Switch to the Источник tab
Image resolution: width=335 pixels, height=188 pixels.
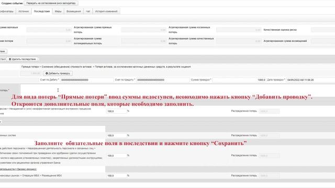pyautogui.click(x=24, y=11)
